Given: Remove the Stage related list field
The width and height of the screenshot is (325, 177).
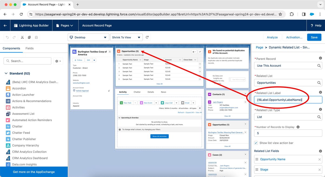Looking at the screenshot, I should (x=320, y=170).
